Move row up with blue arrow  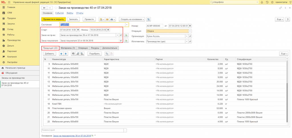pyautogui.click(x=61, y=54)
